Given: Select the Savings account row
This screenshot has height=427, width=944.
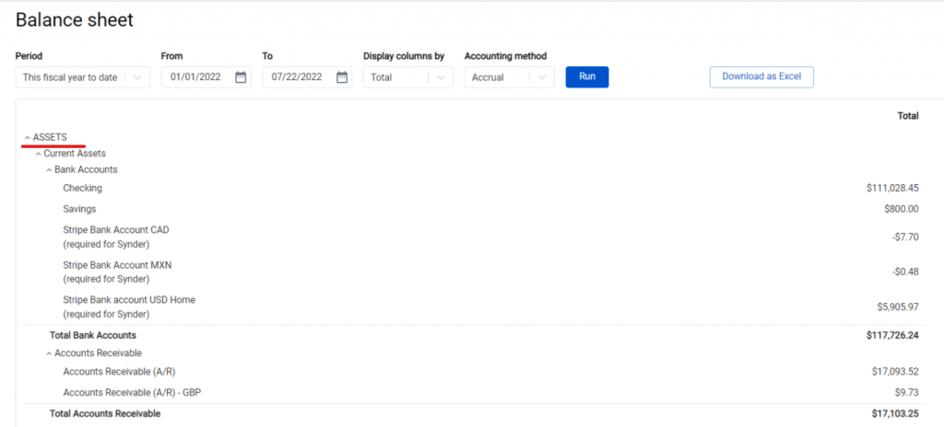Looking at the screenshot, I should [x=471, y=209].
